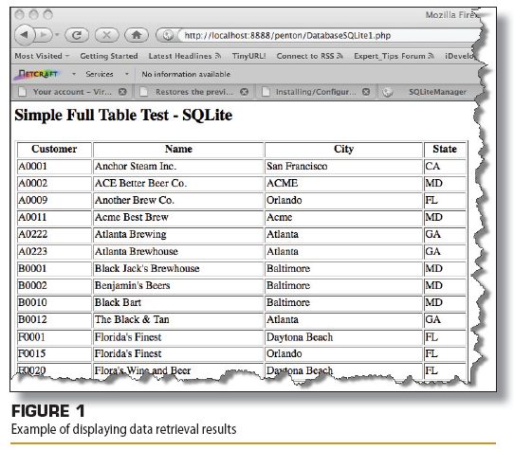The image size is (514, 450).
Task: Select the 'Black Jack's Brewhouse' cell
Action: click(178, 268)
